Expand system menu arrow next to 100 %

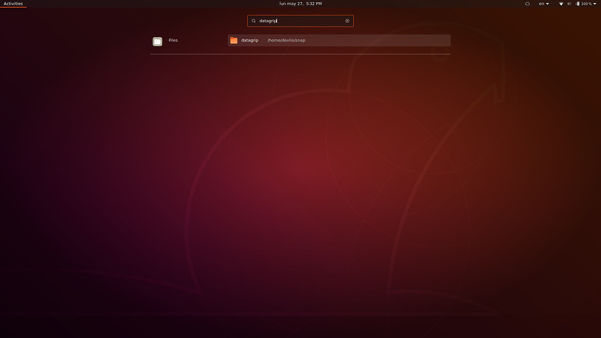[595, 4]
